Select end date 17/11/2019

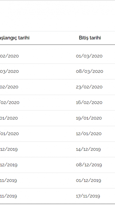click(x=88, y=196)
